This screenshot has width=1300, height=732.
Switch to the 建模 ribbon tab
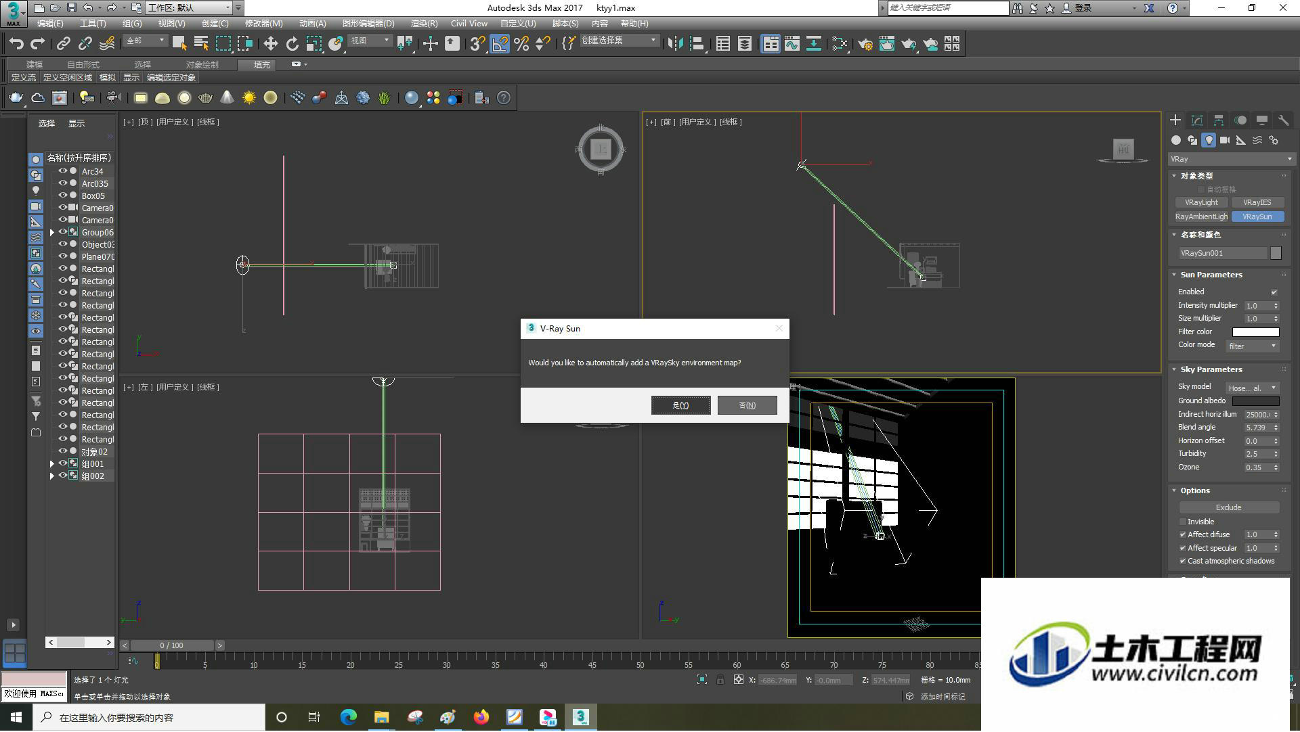coord(35,65)
